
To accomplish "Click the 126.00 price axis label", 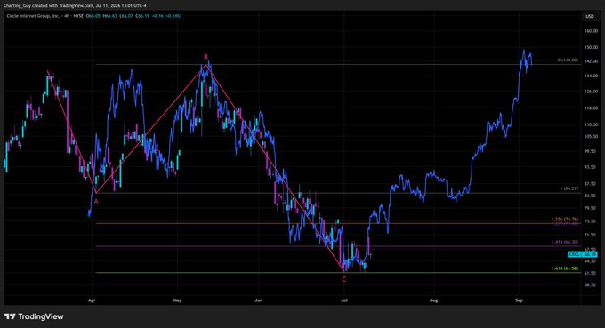I will click(591, 92).
